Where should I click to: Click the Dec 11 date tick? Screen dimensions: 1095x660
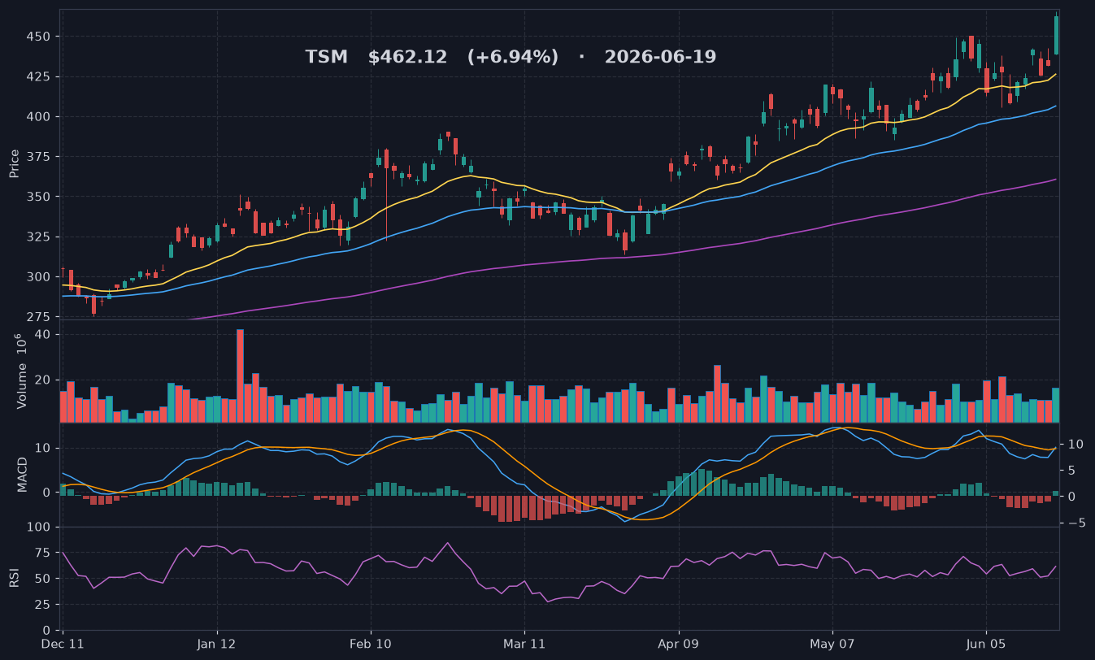pos(63,644)
